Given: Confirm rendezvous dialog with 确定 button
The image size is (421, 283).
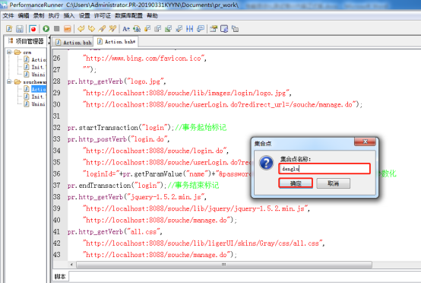Looking at the screenshot, I should point(296,183).
